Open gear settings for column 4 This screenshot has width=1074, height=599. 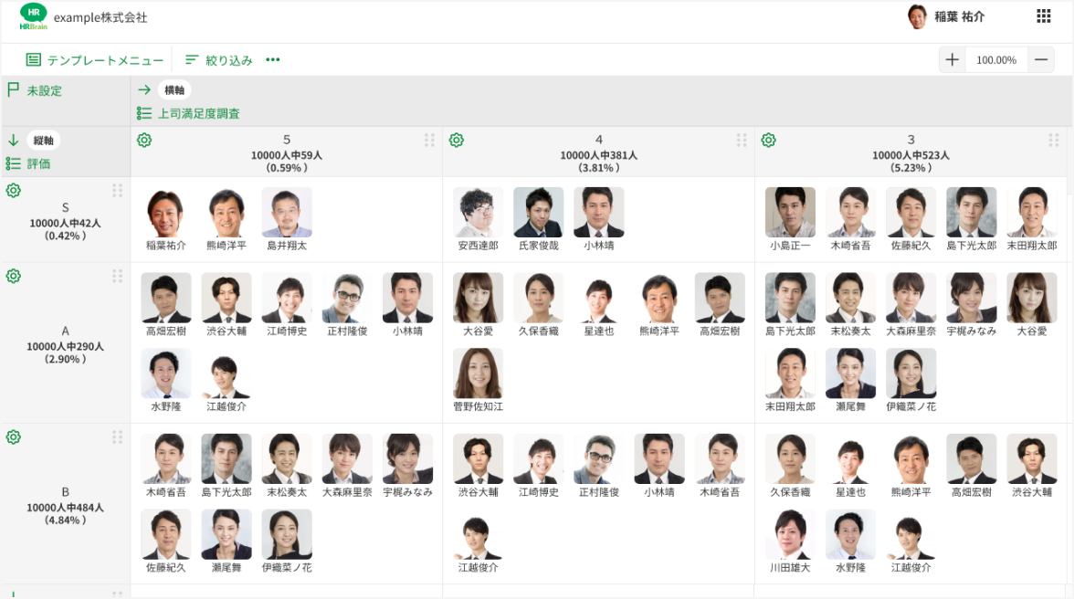click(457, 141)
